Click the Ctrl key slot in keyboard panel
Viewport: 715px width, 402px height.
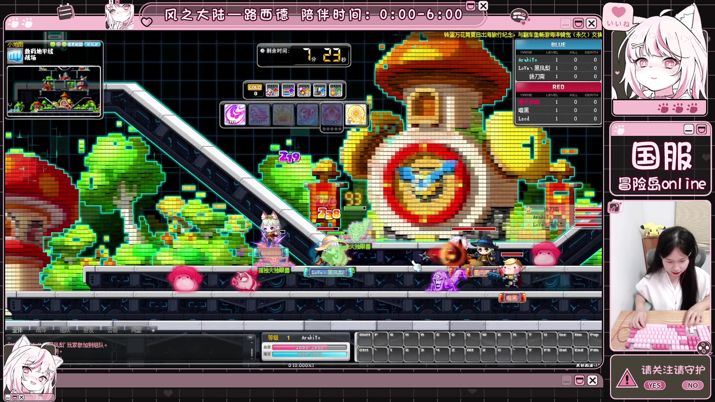[365, 354]
